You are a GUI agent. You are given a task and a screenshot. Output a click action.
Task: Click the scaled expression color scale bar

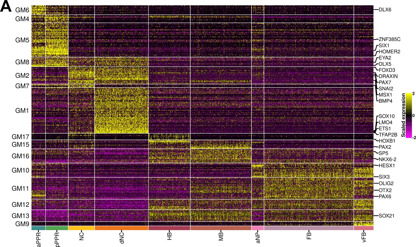[409, 115]
